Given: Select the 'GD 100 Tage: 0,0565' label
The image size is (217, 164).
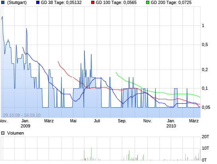Looking at the screenshot, I should pos(116,2).
